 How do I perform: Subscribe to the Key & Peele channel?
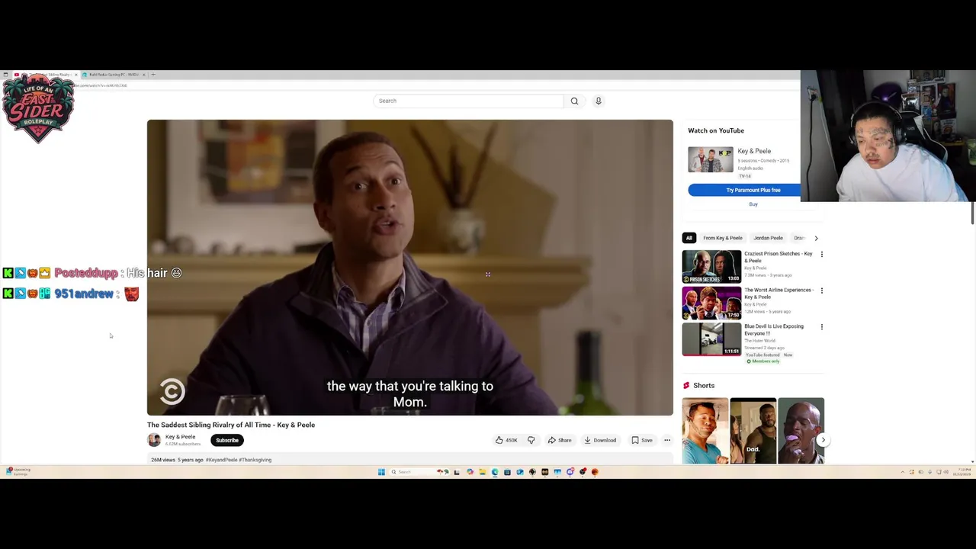(227, 440)
